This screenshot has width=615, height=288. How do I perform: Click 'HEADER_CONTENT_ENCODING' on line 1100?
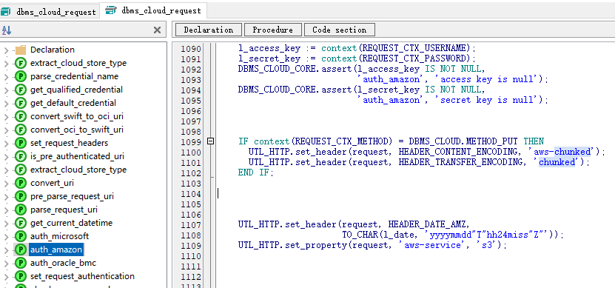458,152
